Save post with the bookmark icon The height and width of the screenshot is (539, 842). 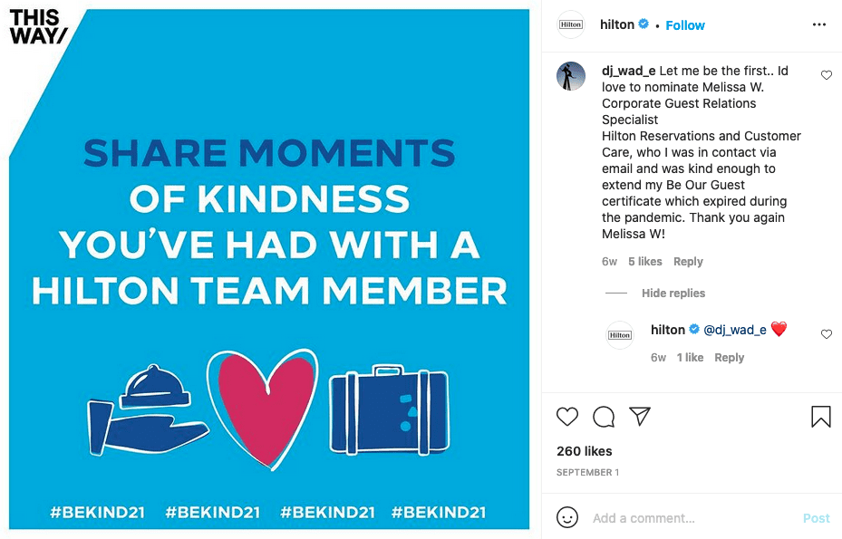pos(820,417)
